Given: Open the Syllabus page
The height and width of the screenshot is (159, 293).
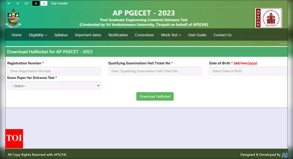Looking at the screenshot, I should tap(61, 35).
